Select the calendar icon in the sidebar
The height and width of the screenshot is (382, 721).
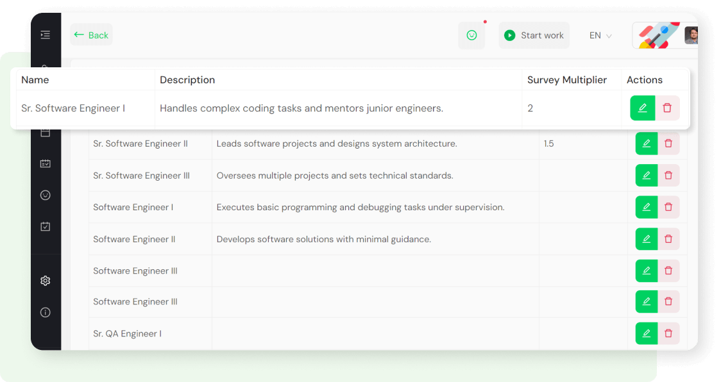pos(45,132)
